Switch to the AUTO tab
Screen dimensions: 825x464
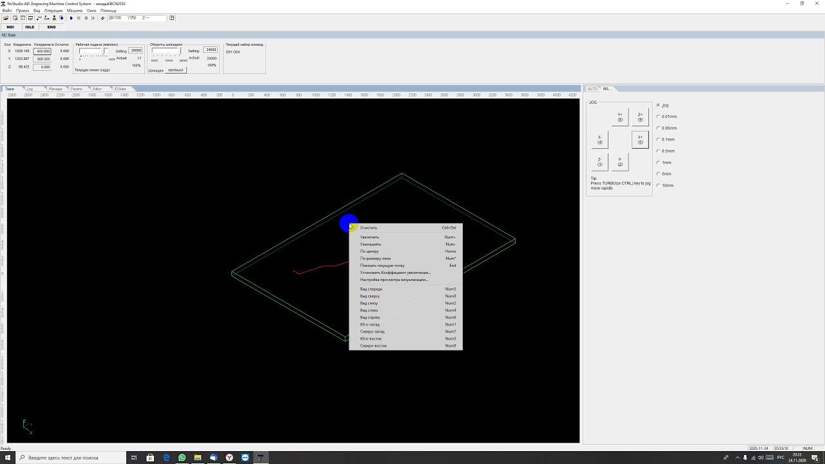point(592,89)
